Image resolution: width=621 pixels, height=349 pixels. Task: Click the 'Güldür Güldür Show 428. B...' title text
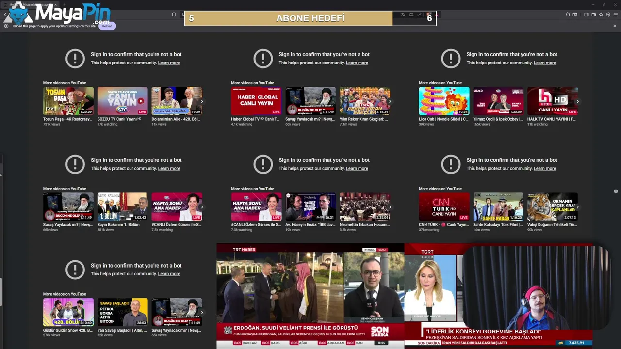pos(67,330)
